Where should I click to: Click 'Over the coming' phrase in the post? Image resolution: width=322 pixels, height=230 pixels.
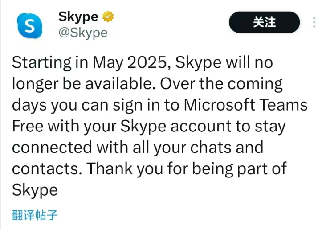pyautogui.click(x=221, y=84)
